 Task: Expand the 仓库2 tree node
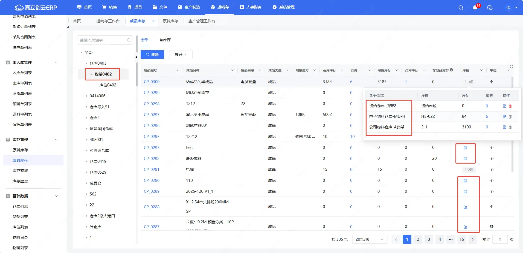[87, 118]
